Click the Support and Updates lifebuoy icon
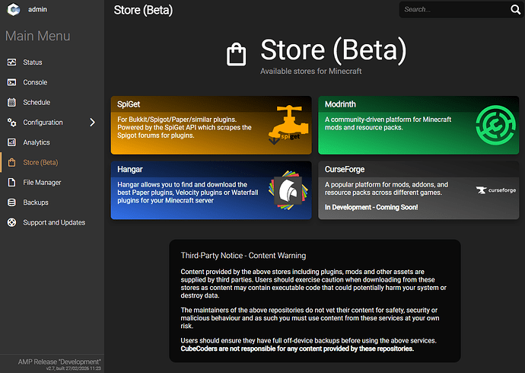525x373 pixels. tap(11, 222)
